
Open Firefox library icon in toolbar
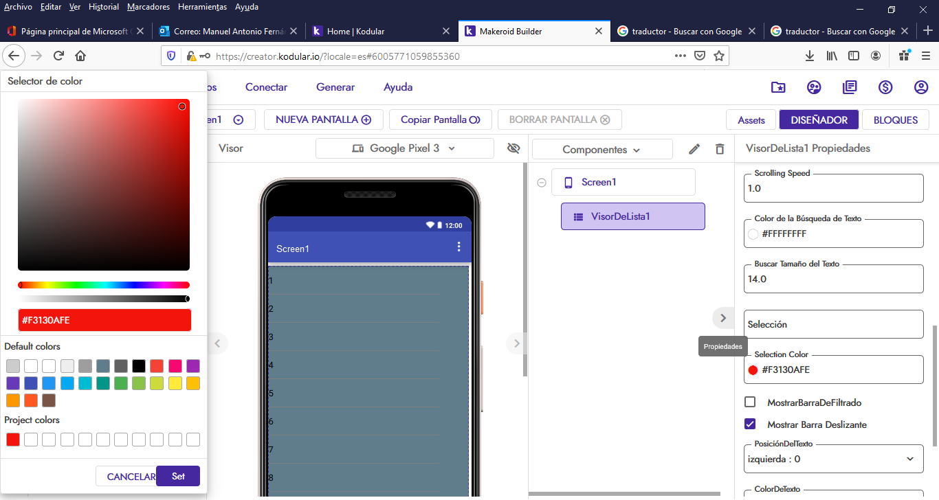[x=831, y=56]
